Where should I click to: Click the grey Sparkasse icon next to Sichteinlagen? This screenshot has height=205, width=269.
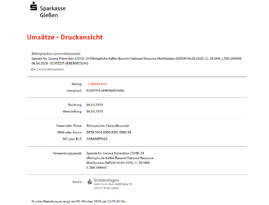(x=90, y=181)
